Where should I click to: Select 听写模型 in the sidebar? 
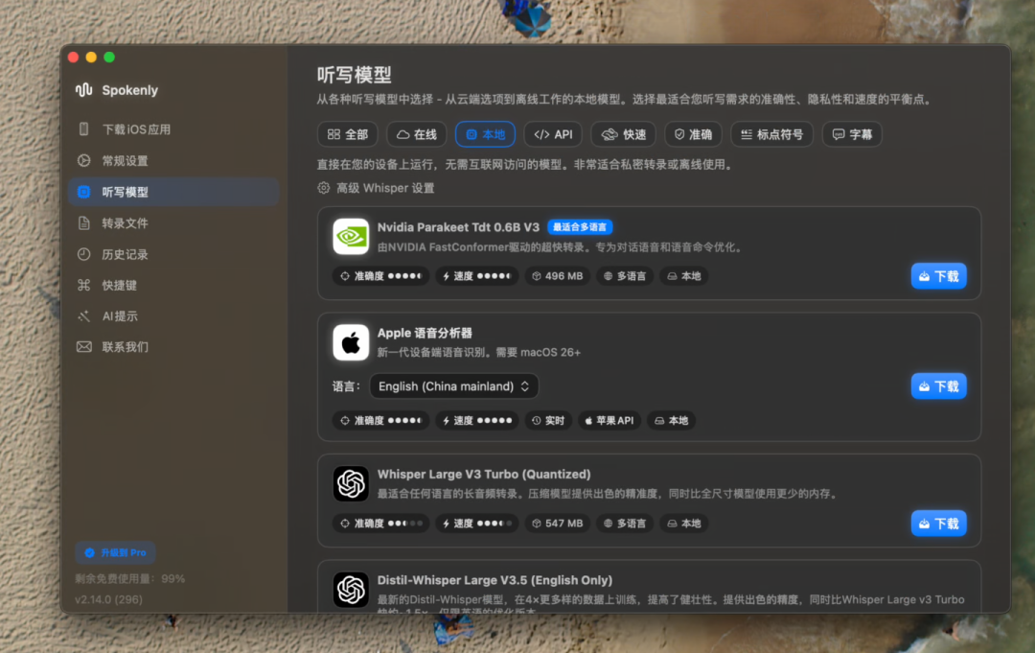[x=172, y=192]
